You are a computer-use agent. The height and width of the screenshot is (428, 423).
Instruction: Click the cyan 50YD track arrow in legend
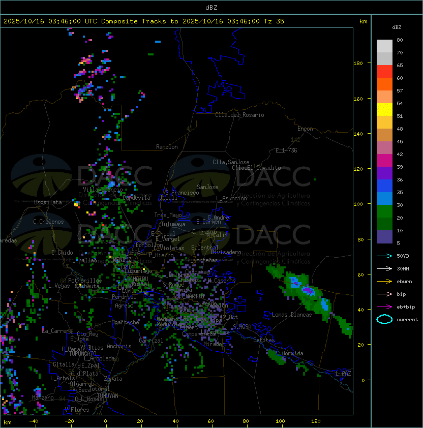tap(384, 256)
